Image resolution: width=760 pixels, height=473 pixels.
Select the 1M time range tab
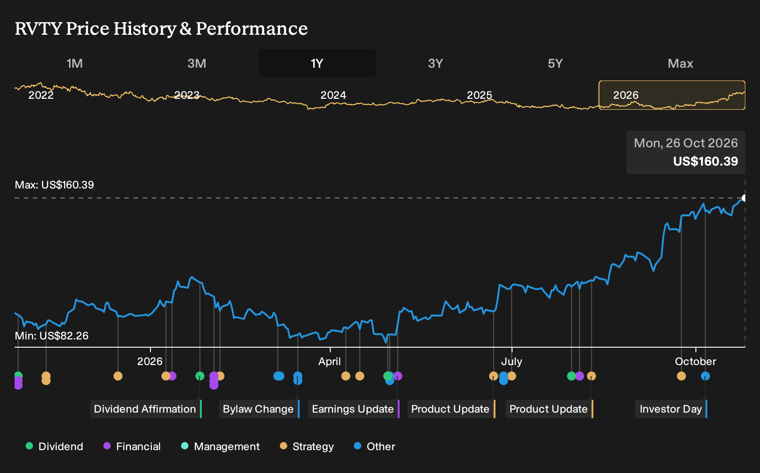tap(75, 63)
